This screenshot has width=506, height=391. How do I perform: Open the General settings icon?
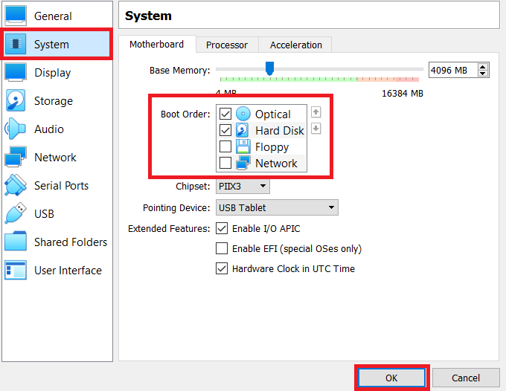coord(16,16)
